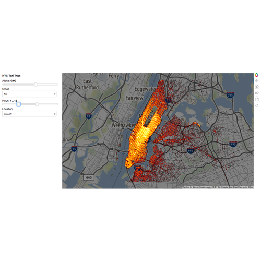Open the ODbL license link
261x261 pixels.
click(x=250, y=187)
